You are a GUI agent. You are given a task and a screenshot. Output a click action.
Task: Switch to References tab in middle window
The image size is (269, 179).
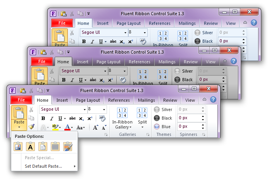pos(140,62)
